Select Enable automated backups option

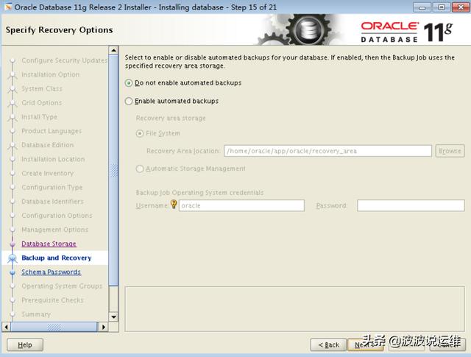[171, 101]
